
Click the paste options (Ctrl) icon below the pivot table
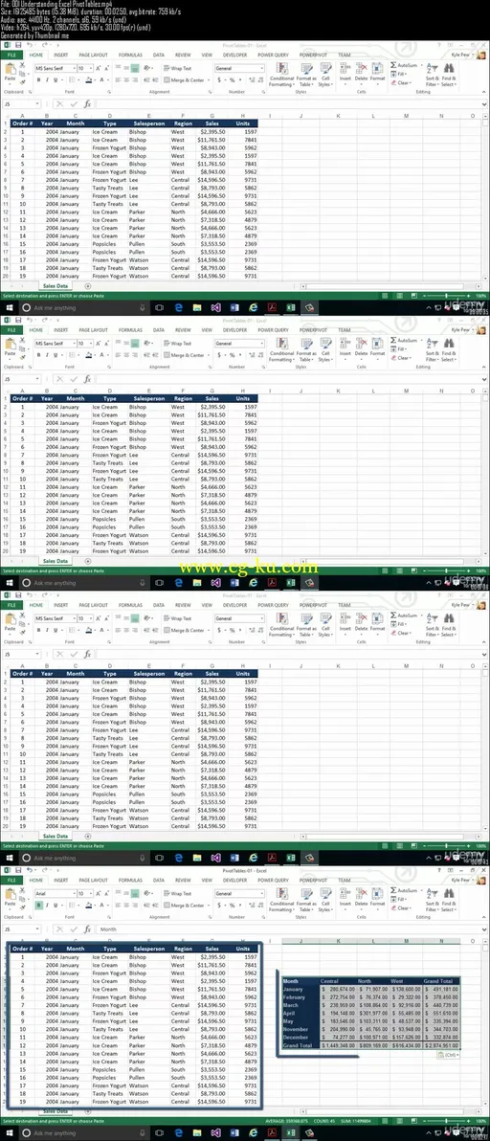451,1055
